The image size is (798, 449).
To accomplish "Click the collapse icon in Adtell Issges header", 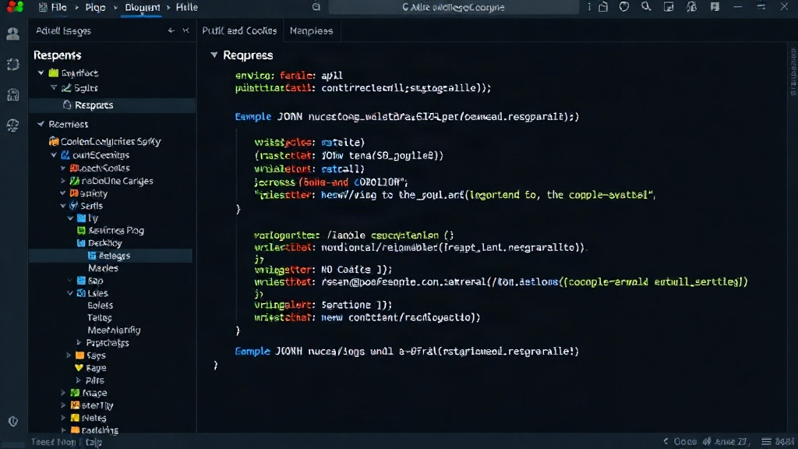I will click(185, 30).
